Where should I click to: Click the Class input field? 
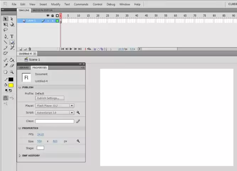[x=54, y=121]
